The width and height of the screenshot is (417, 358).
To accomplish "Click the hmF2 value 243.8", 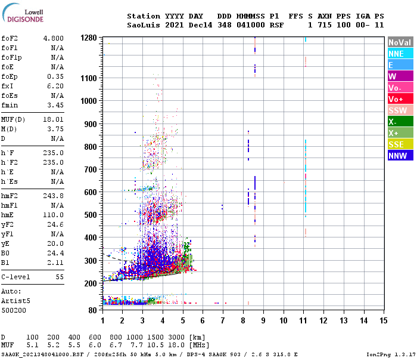I will point(54,196).
